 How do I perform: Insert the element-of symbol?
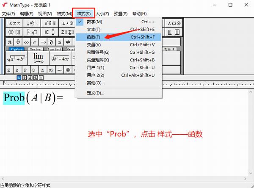pyautogui.click(x=35, y=42)
